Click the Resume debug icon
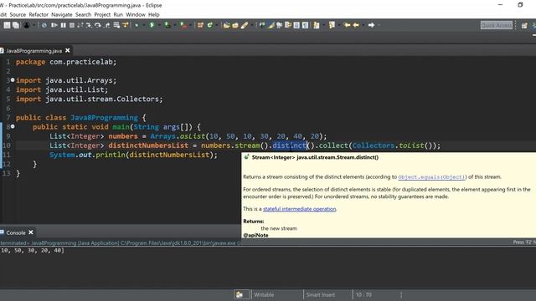Viewport: 536px width, 301px height. coord(54,25)
